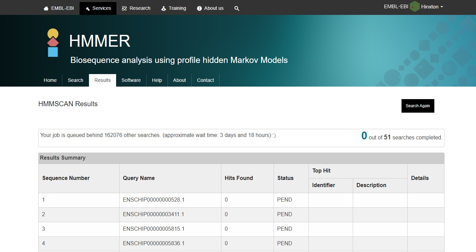This screenshot has width=476, height=252.
Task: Click PEND status of ENSCHIP00000005815.1 row
Action: (285, 229)
